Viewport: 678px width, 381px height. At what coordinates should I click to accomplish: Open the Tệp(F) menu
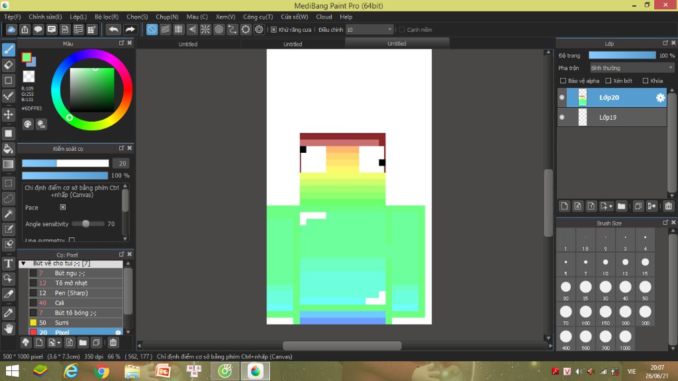[x=12, y=17]
